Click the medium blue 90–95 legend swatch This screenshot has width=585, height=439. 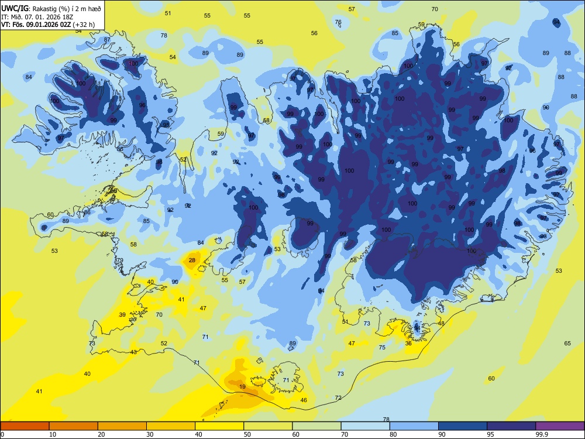pos(463,426)
